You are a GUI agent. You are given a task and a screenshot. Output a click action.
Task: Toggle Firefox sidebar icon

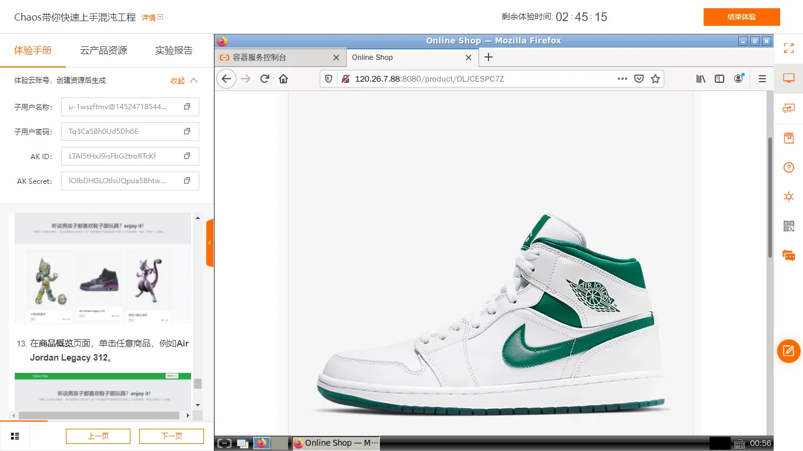720,79
